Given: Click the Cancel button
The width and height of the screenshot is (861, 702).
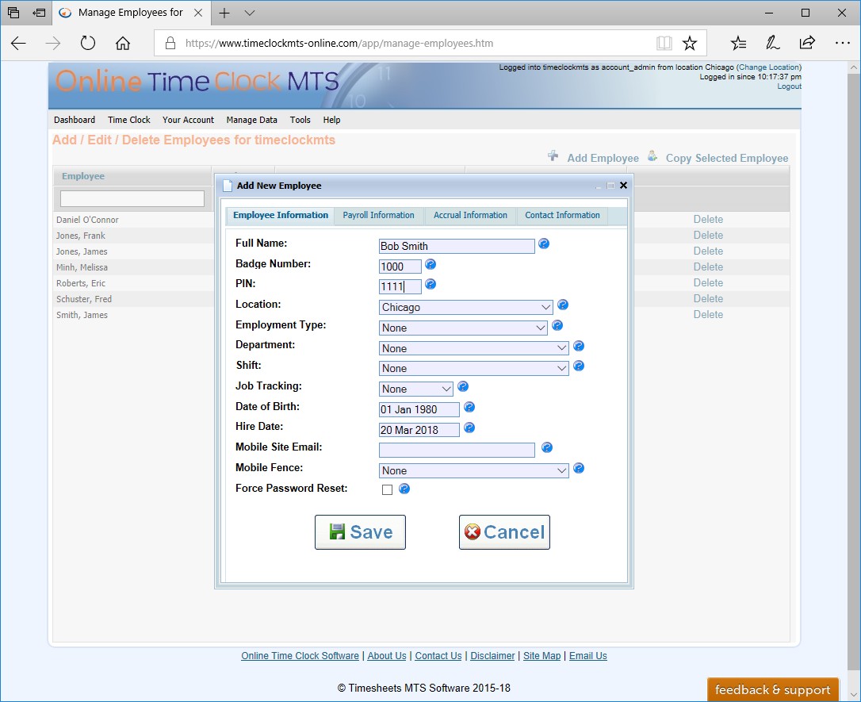Looking at the screenshot, I should [504, 532].
